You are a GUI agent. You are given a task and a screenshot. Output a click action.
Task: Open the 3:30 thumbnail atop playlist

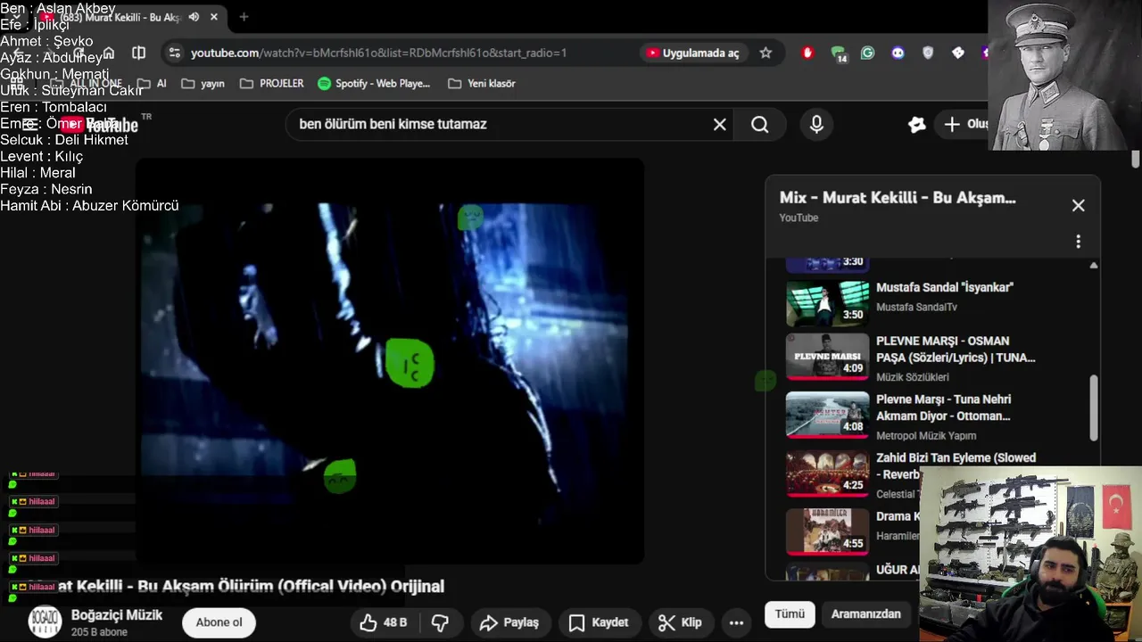(x=827, y=264)
